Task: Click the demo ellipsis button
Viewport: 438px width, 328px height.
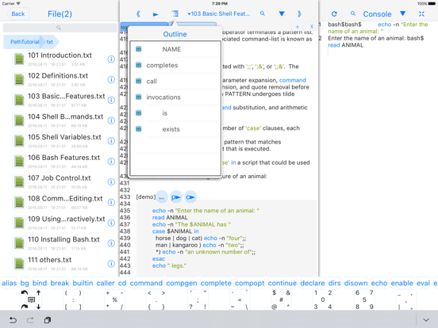Action: [162, 197]
